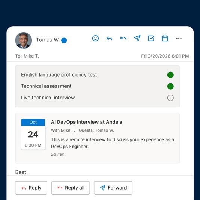This screenshot has height=200, width=200.
Task: Click the date Fri 3/20/2026 6:01 PM
Action: tap(165, 56)
